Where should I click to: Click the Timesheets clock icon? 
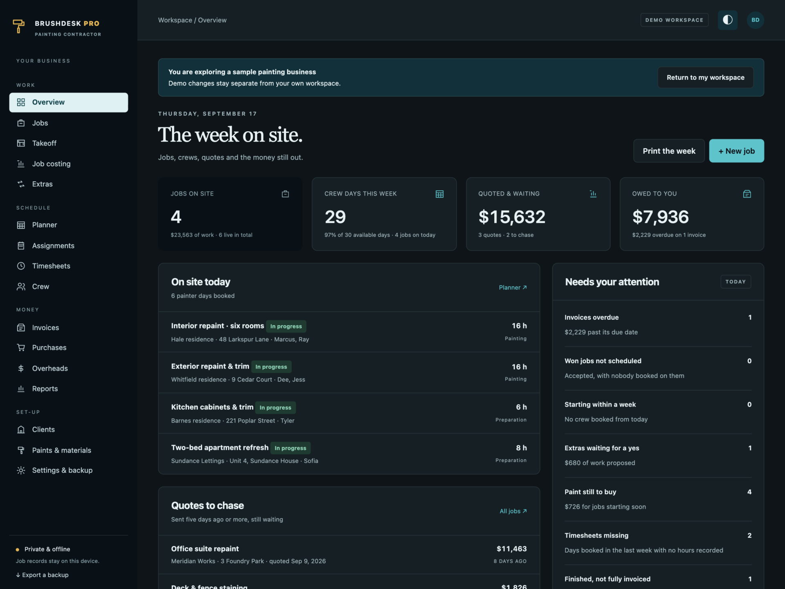point(21,266)
